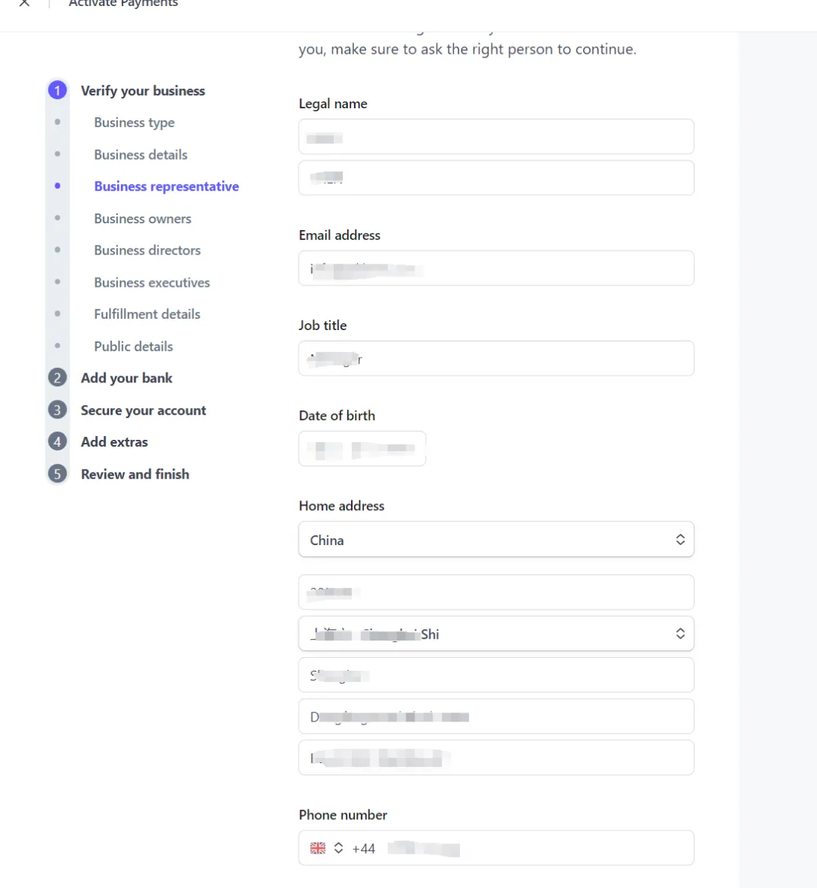Open Fulfillment details section

[147, 314]
